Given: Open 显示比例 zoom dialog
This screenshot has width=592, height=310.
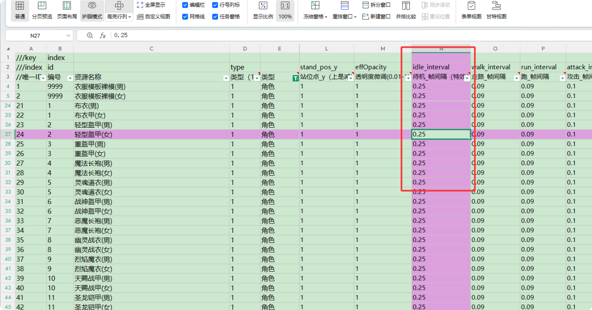Looking at the screenshot, I should [263, 11].
